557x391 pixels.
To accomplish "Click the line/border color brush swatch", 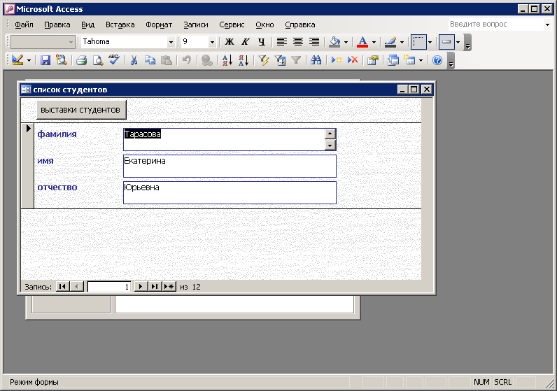I will coord(390,42).
